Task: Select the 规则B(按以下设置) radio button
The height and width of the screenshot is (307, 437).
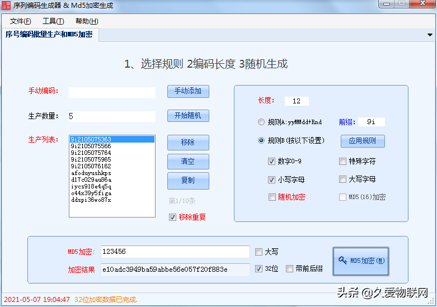Action: [x=261, y=140]
